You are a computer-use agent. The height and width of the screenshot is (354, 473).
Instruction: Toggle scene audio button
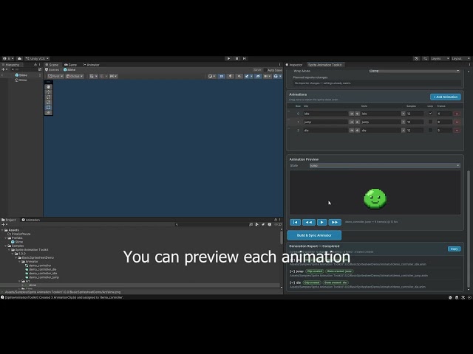pyautogui.click(x=239, y=76)
